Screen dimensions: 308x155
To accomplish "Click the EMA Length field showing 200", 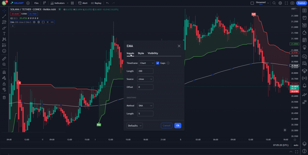I will pos(145,71).
